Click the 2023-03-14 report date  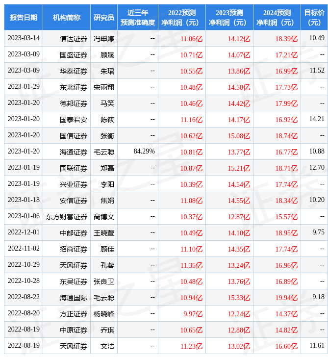click(x=24, y=38)
